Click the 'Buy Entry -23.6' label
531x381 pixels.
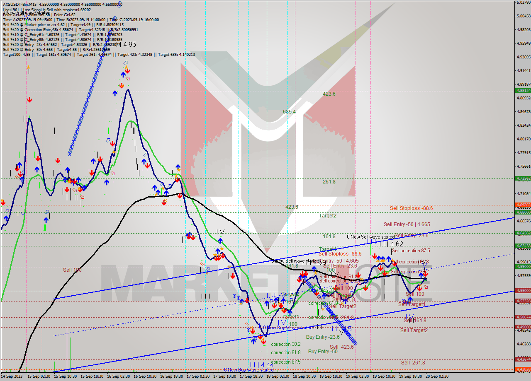point(323,337)
